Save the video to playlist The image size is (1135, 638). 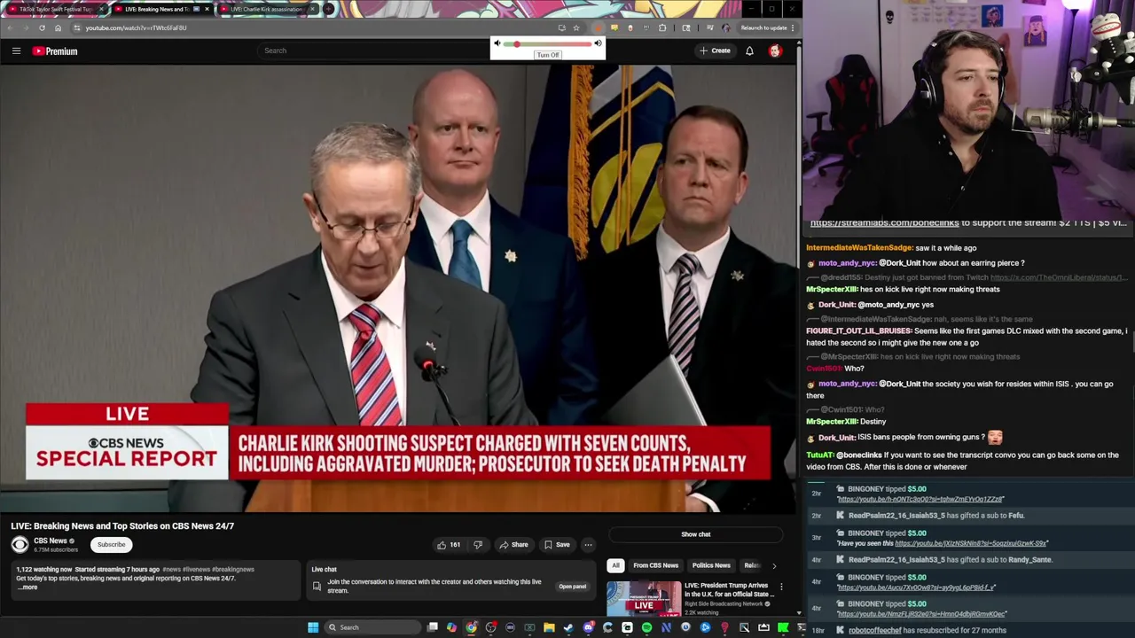(557, 545)
